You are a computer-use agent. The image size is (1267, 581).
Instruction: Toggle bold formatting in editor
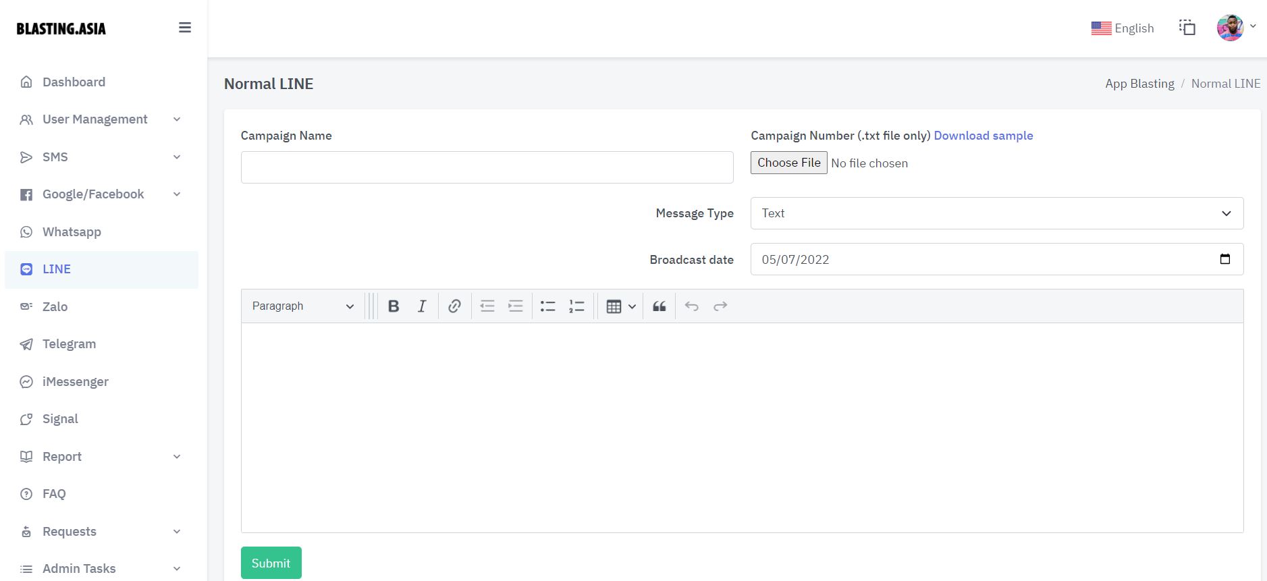[x=394, y=306]
